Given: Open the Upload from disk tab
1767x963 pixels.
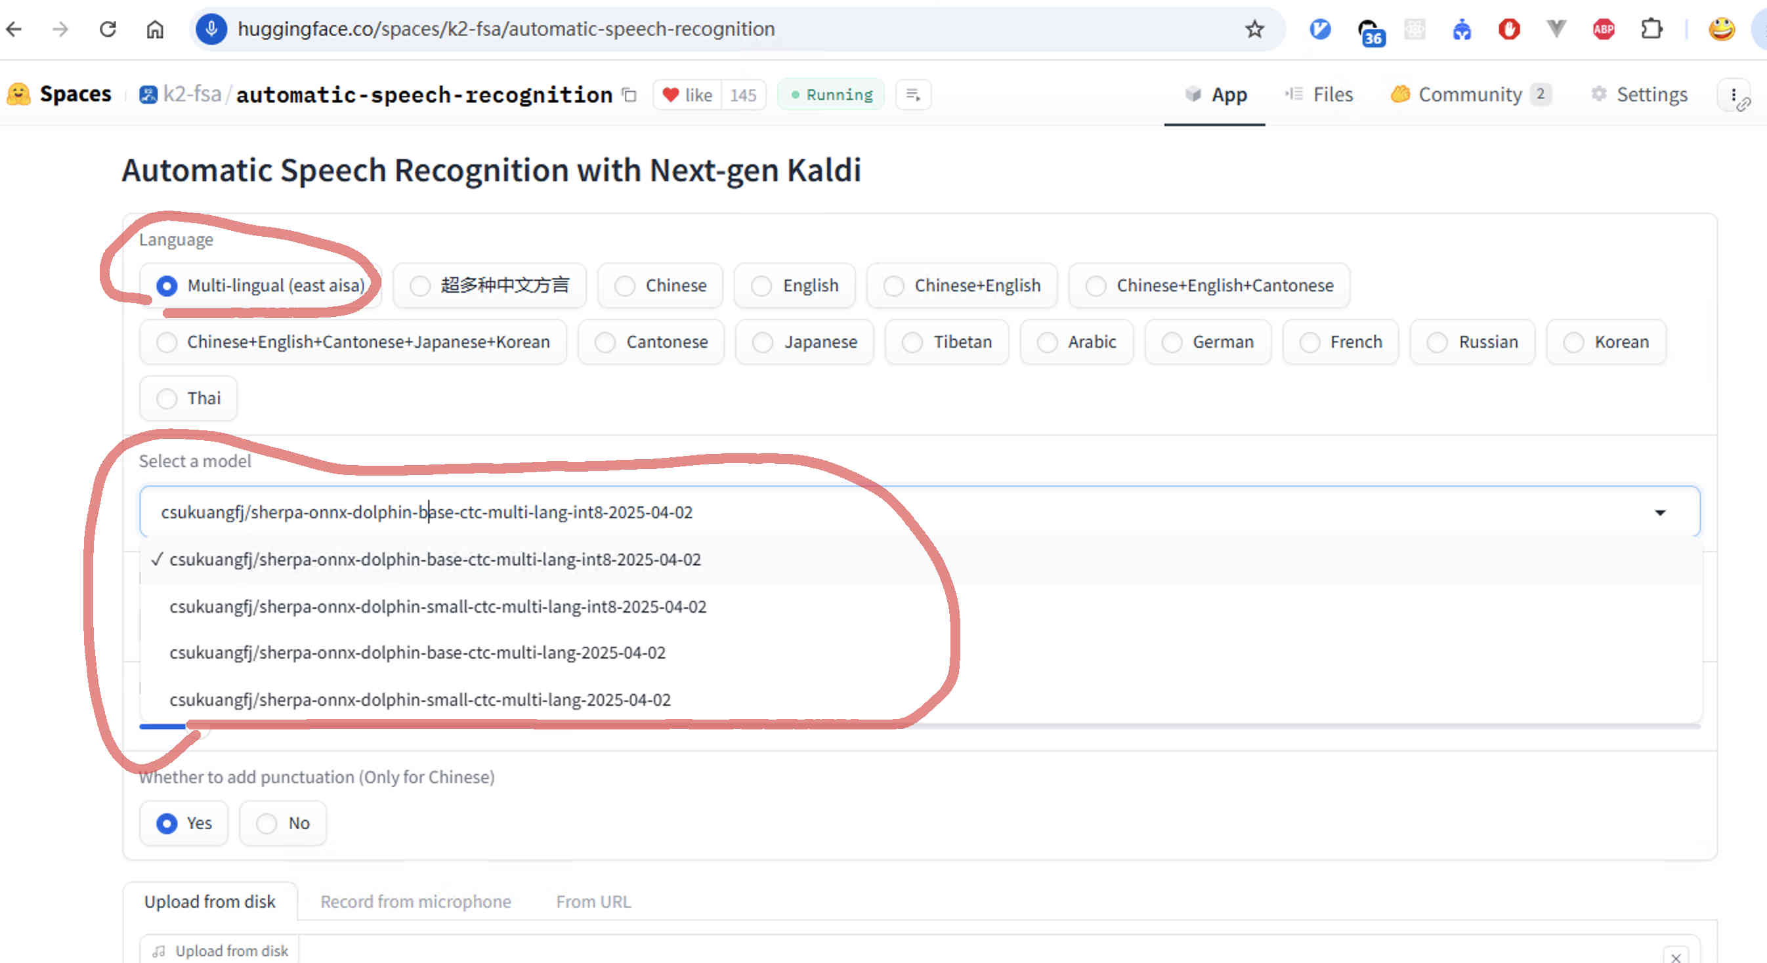Looking at the screenshot, I should click(x=210, y=901).
